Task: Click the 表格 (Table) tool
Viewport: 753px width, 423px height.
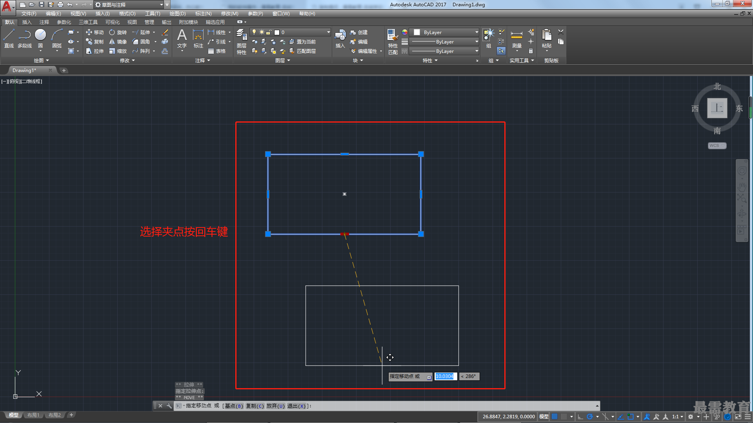Action: 217,51
